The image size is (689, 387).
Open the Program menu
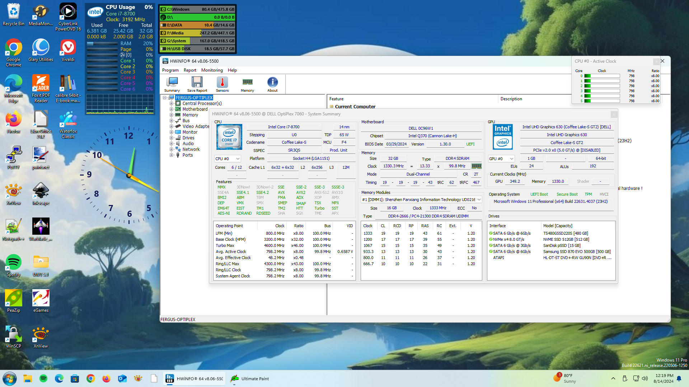pyautogui.click(x=170, y=70)
